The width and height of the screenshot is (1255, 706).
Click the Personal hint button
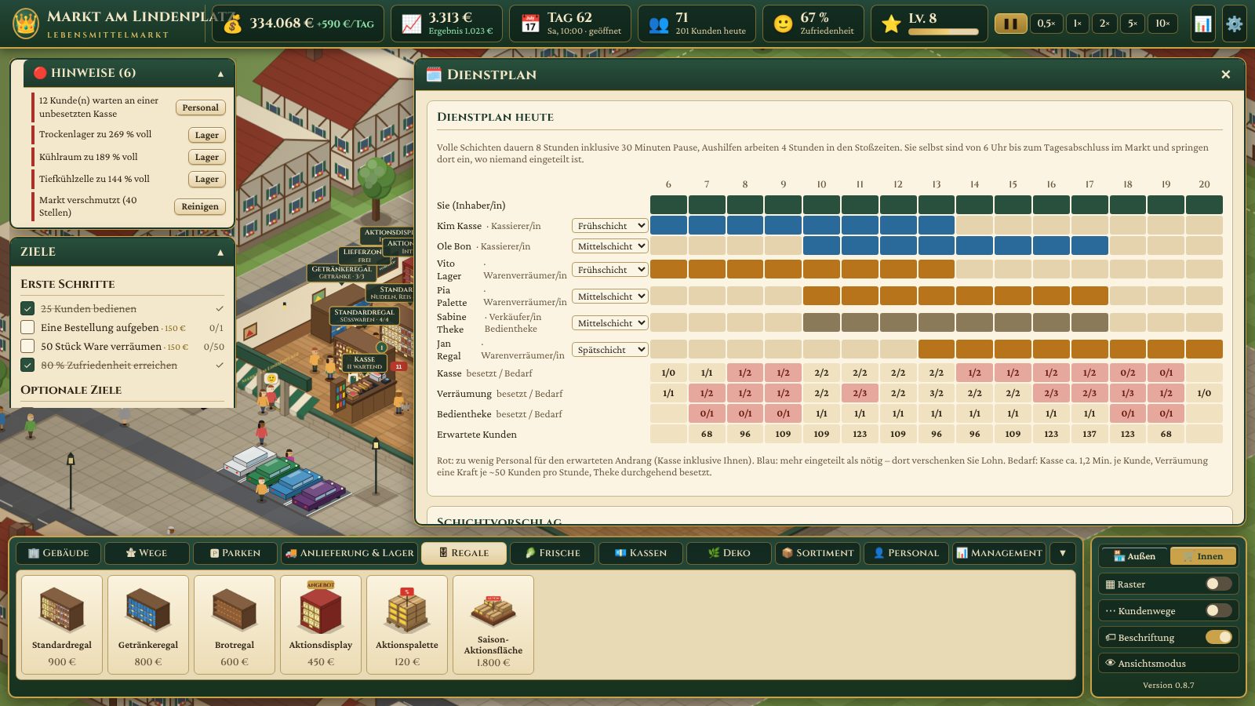(x=200, y=107)
